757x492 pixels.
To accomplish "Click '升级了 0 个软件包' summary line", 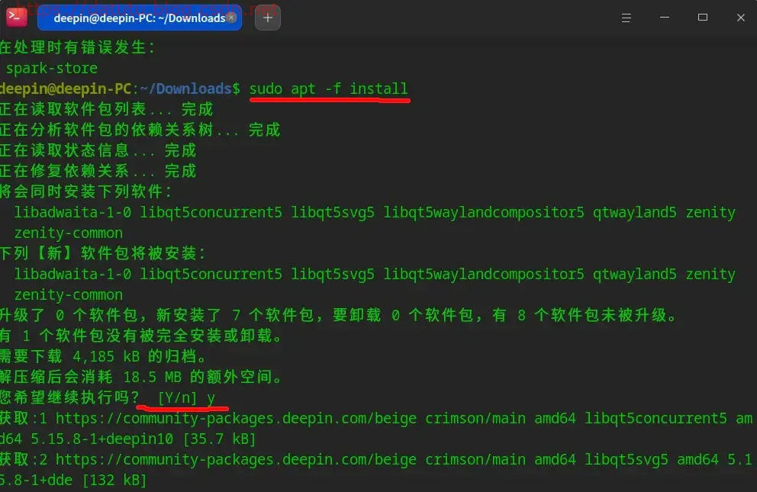I will tap(338, 315).
